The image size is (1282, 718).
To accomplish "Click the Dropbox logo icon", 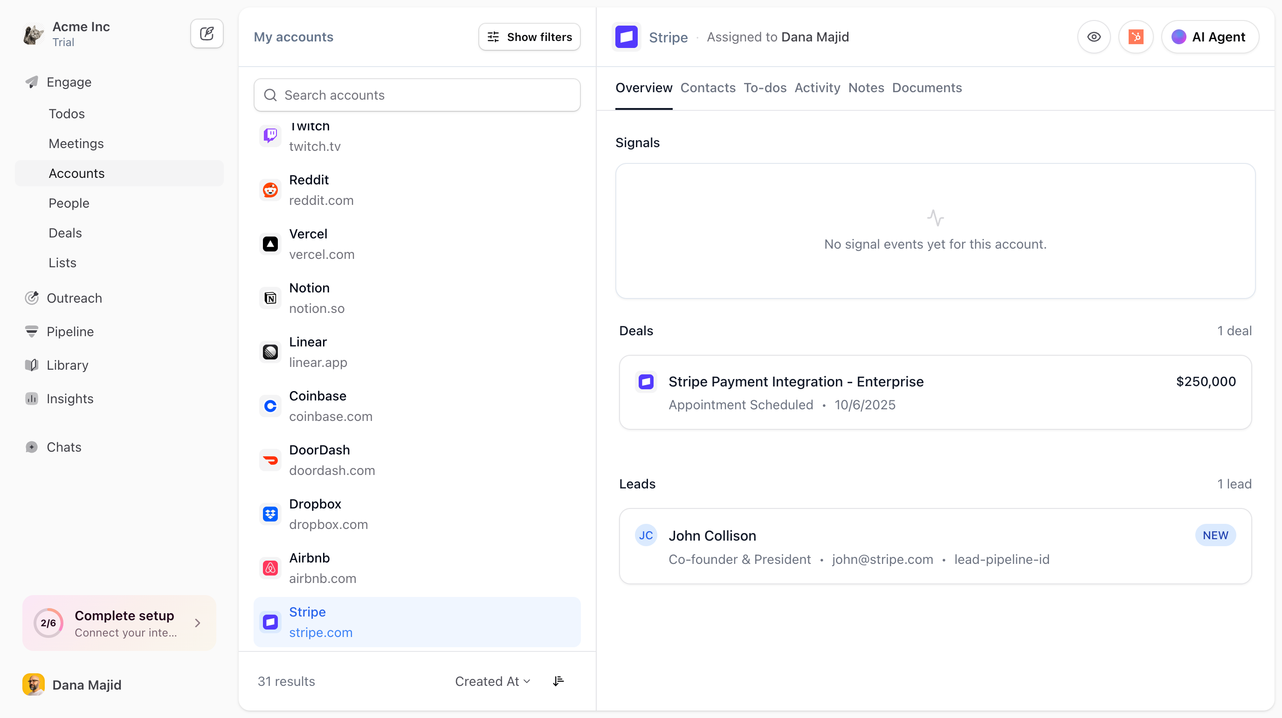I will coord(270,514).
